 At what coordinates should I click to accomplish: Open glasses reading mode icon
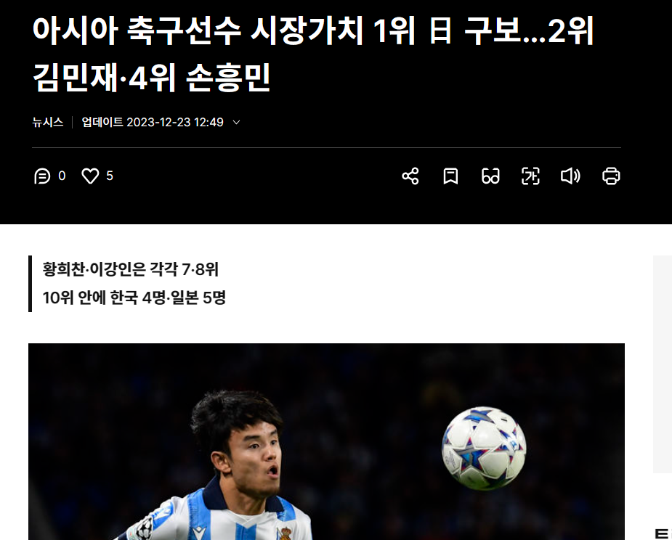click(x=490, y=176)
